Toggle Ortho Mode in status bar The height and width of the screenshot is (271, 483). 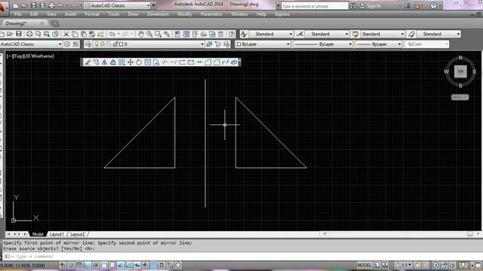(x=88, y=265)
